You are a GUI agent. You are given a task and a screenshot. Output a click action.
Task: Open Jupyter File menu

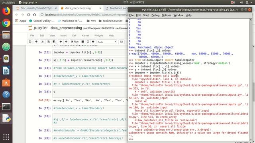pos(32,35)
